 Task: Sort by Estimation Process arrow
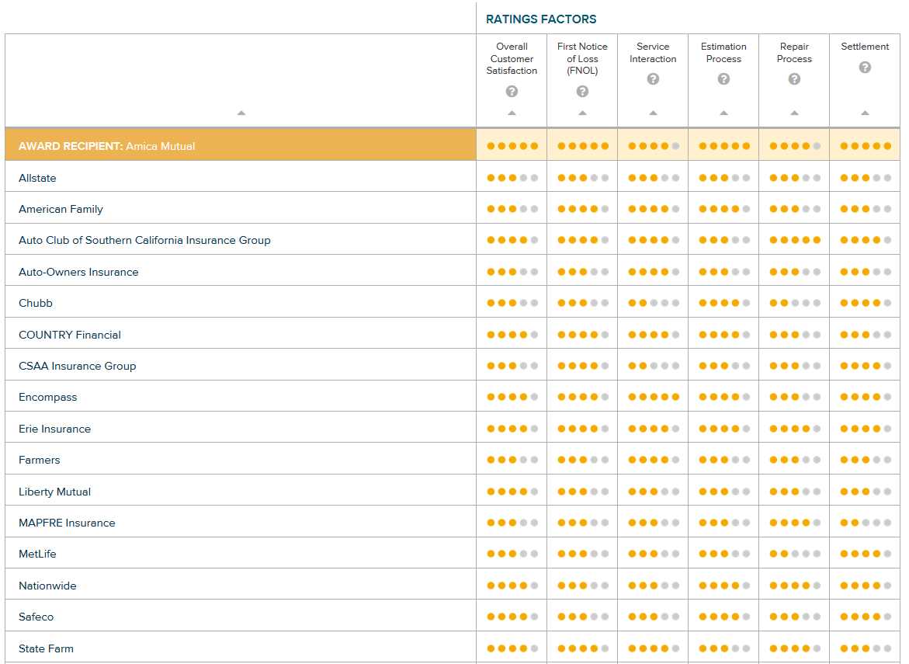pyautogui.click(x=723, y=113)
